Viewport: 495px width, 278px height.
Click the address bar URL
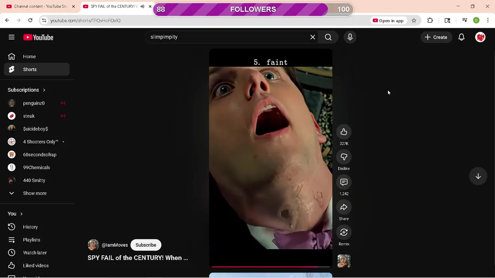tap(85, 20)
